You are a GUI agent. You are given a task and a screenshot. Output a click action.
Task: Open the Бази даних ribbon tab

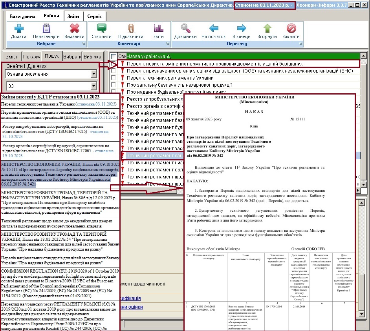pos(22,16)
